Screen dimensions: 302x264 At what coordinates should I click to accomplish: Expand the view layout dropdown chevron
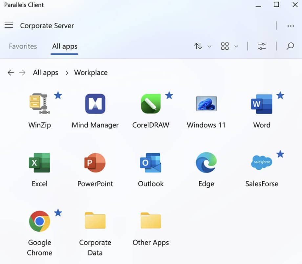click(x=236, y=46)
